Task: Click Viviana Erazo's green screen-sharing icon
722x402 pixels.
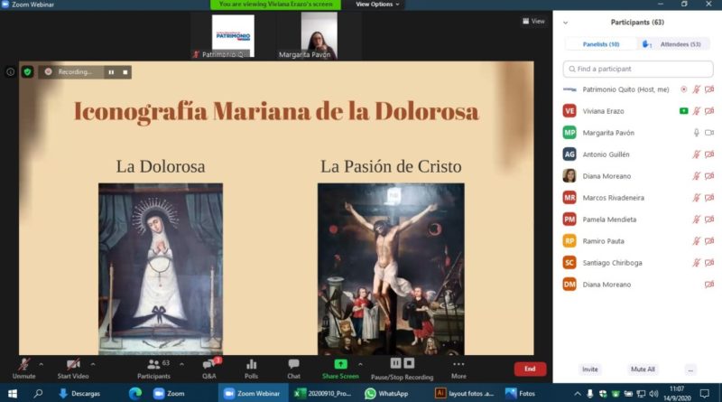Action: click(x=684, y=111)
